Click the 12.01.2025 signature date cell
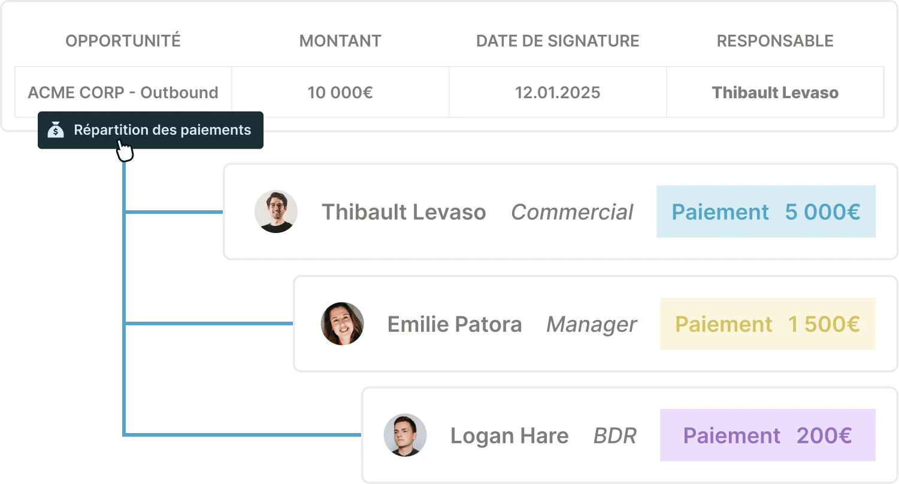Image resolution: width=899 pixels, height=484 pixels. (558, 92)
